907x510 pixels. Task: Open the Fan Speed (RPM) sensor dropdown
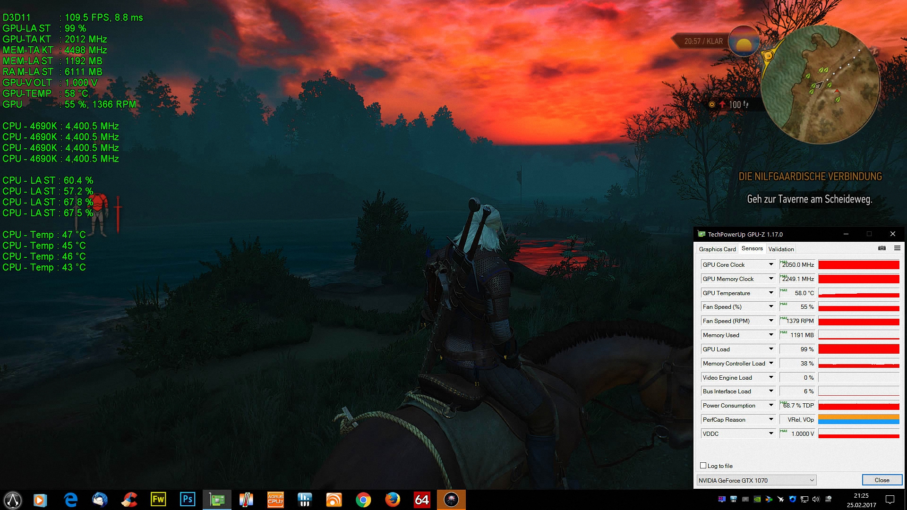click(771, 321)
